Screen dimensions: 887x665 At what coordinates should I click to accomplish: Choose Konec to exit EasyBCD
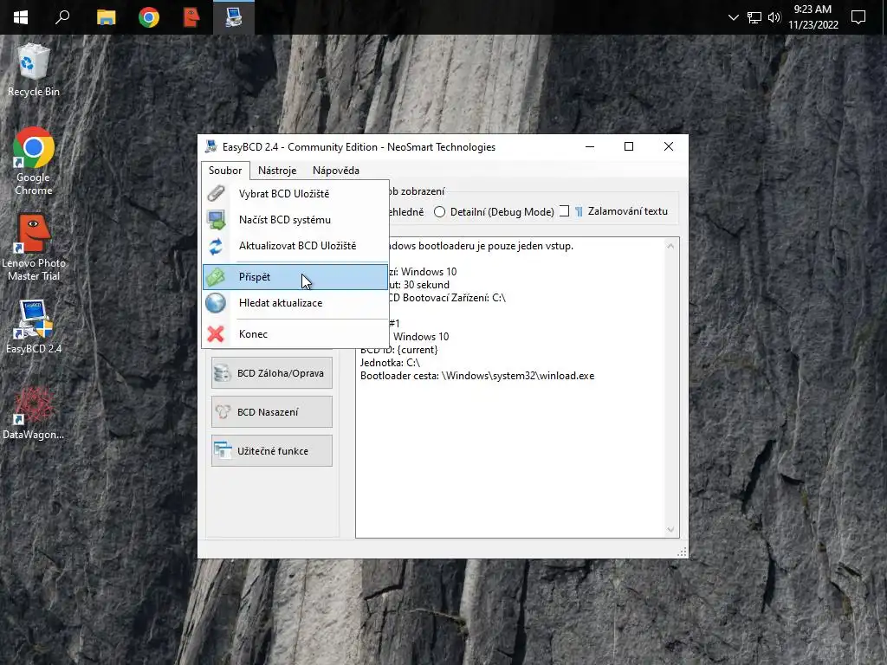pos(295,334)
